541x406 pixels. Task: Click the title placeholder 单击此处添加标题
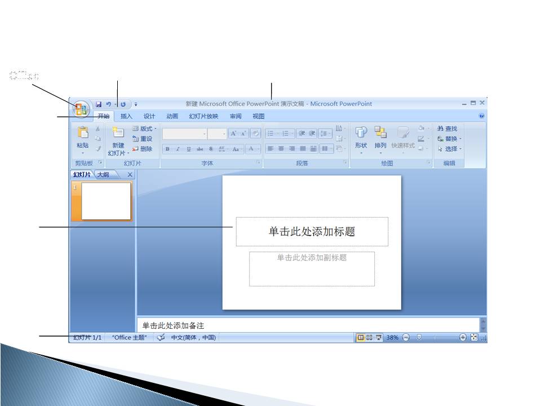click(312, 232)
